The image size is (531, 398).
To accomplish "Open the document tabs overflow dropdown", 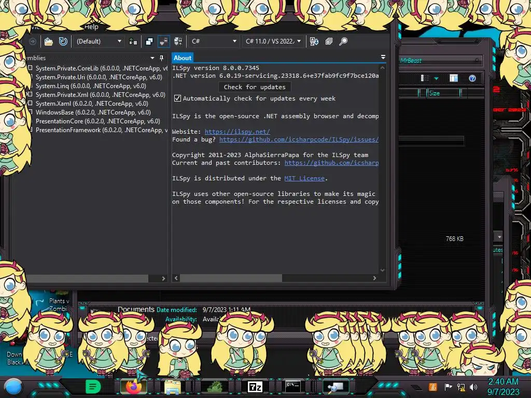I will [383, 57].
